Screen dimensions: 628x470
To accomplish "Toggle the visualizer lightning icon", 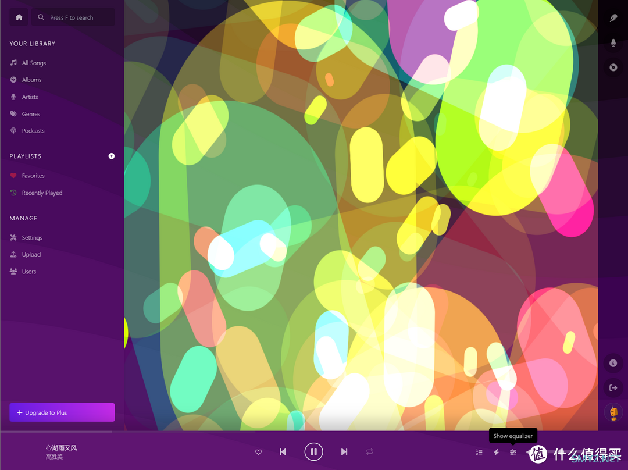I will click(496, 452).
